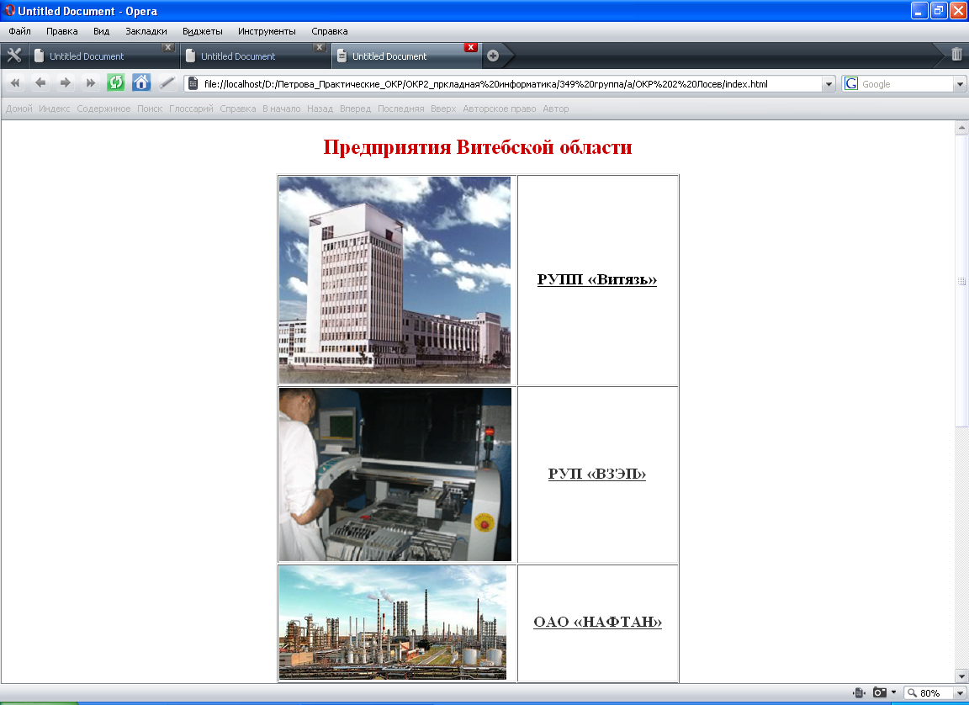The height and width of the screenshot is (705, 969).
Task: Click the Витязь building photo
Action: click(394, 280)
